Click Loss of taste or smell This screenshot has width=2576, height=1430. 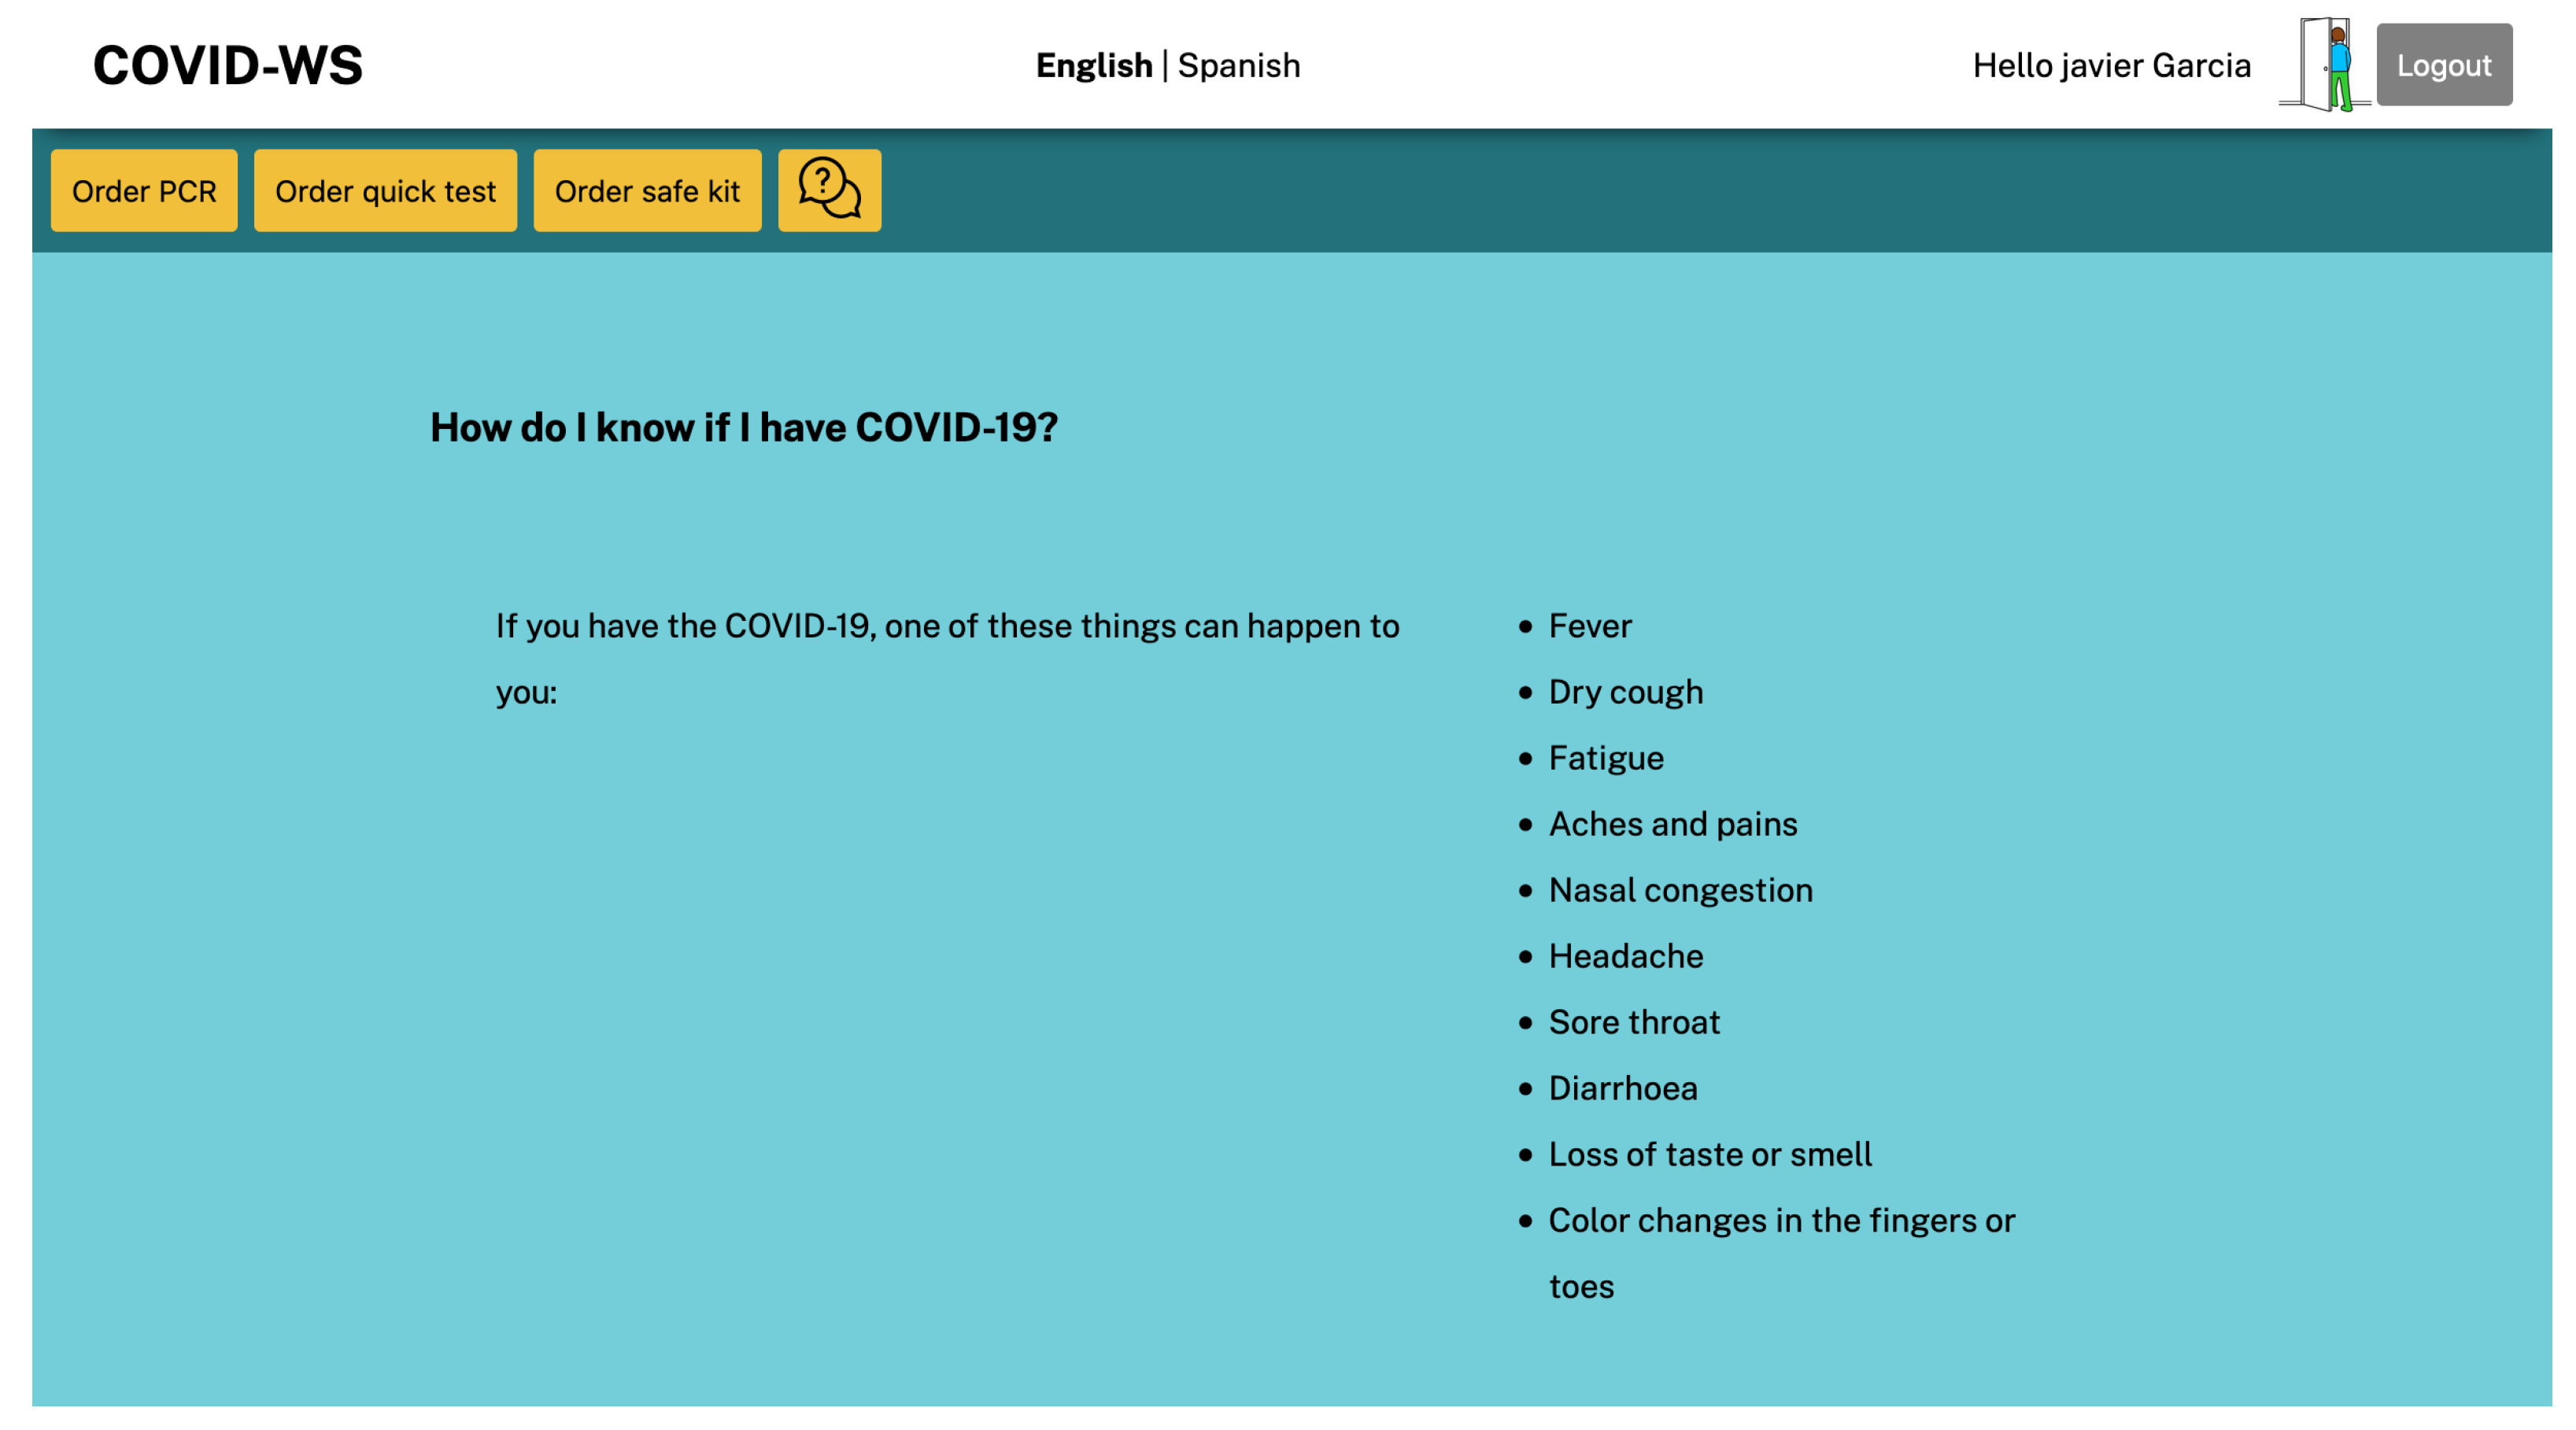pos(1709,1154)
